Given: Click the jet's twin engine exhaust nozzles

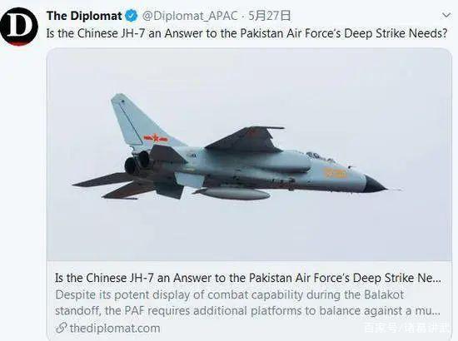Looking at the screenshot, I should tap(137, 162).
